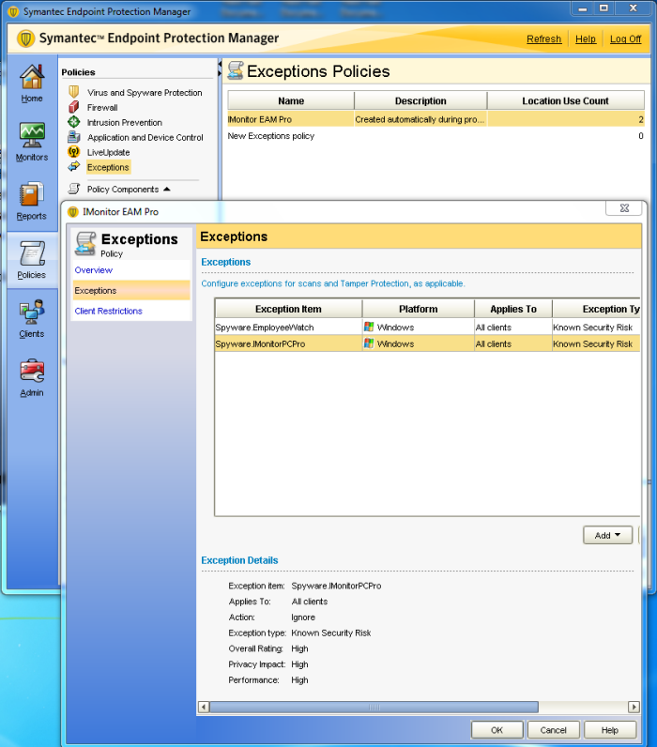The image size is (657, 747).
Task: Click OK in IMonitor EAM Pro dialog
Action: click(x=497, y=730)
